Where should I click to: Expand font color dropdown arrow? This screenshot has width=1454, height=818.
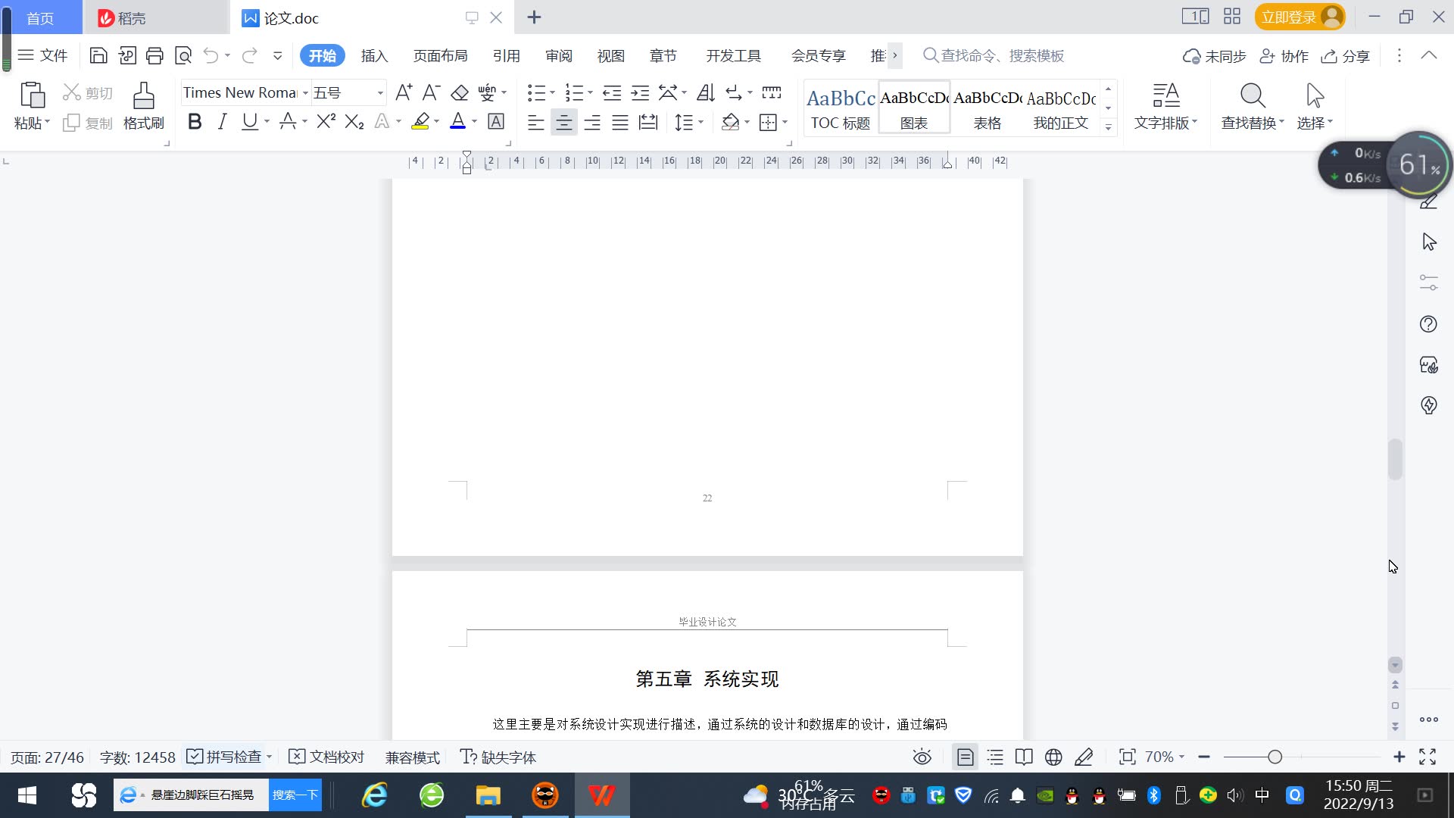(474, 121)
